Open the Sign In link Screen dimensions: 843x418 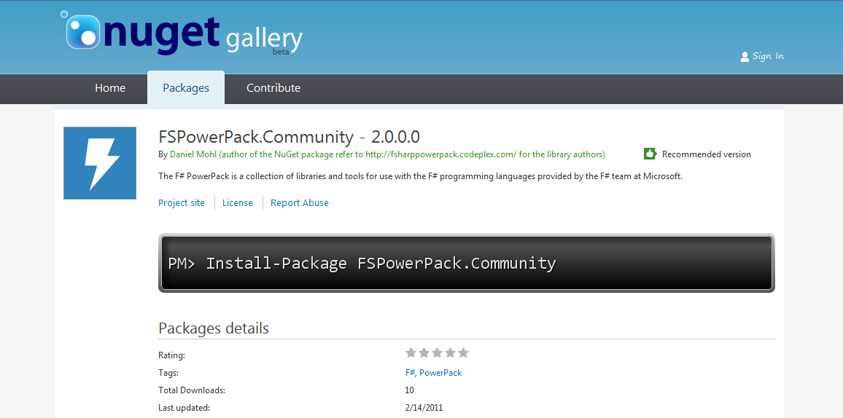768,56
